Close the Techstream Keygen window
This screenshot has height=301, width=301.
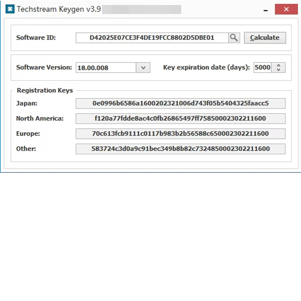[286, 9]
